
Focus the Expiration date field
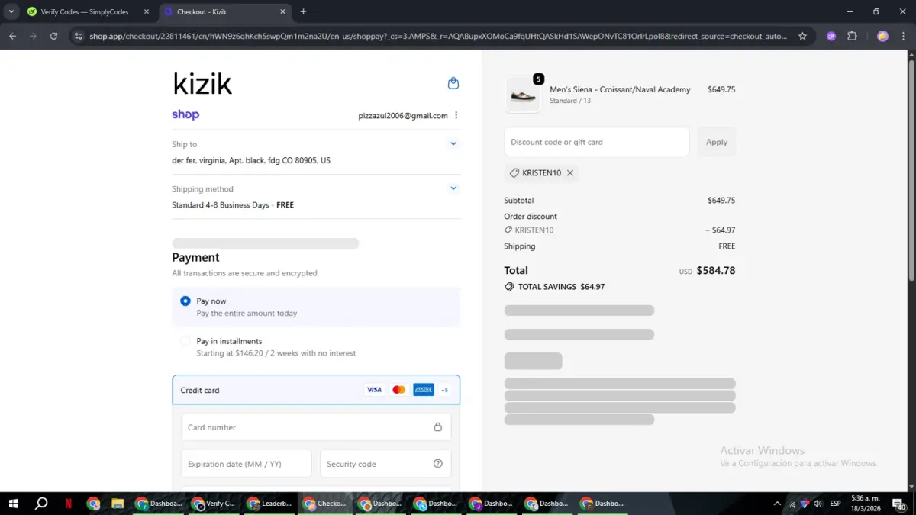click(247, 464)
